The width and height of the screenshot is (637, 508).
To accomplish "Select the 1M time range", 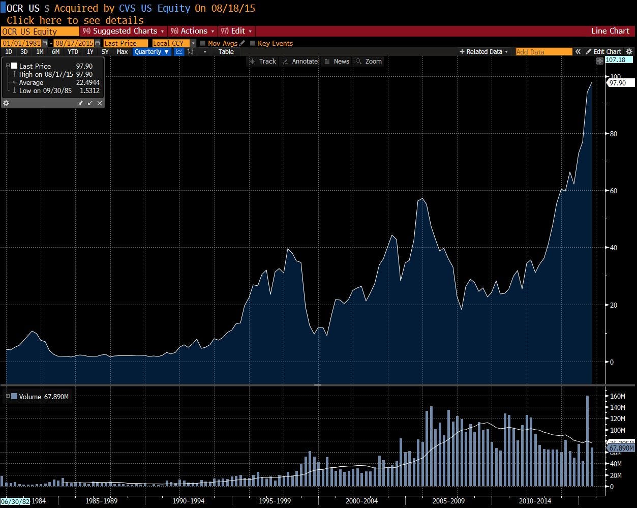I will click(40, 52).
